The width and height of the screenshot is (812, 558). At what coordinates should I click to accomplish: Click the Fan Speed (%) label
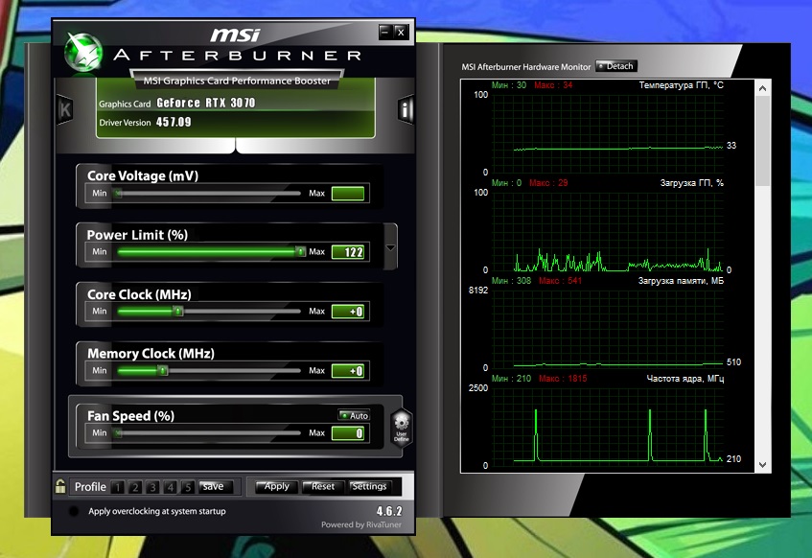pos(130,416)
